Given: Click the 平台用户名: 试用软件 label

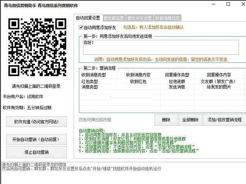Looking at the screenshot, I should click(x=23, y=97).
